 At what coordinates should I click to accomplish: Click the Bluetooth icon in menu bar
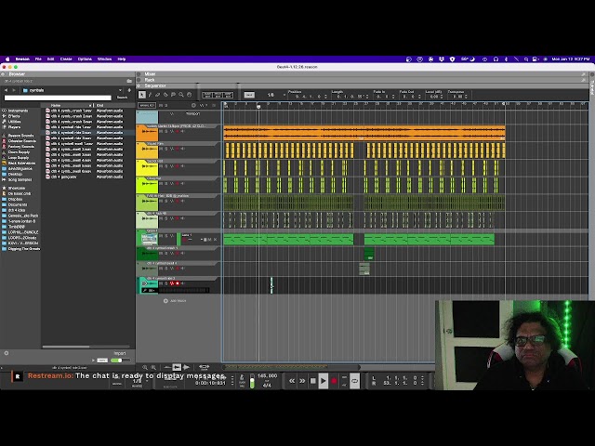click(x=506, y=59)
